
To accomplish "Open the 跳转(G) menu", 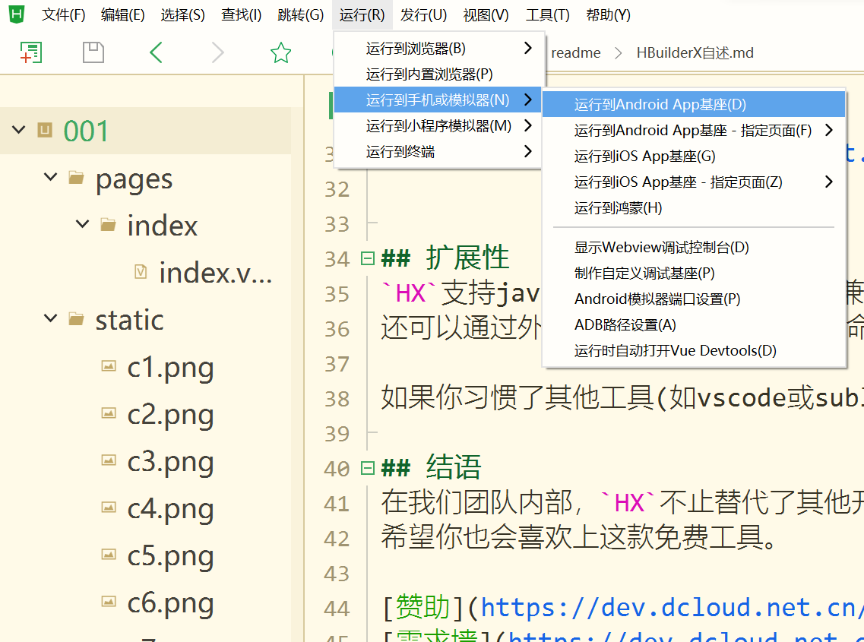I will click(301, 15).
